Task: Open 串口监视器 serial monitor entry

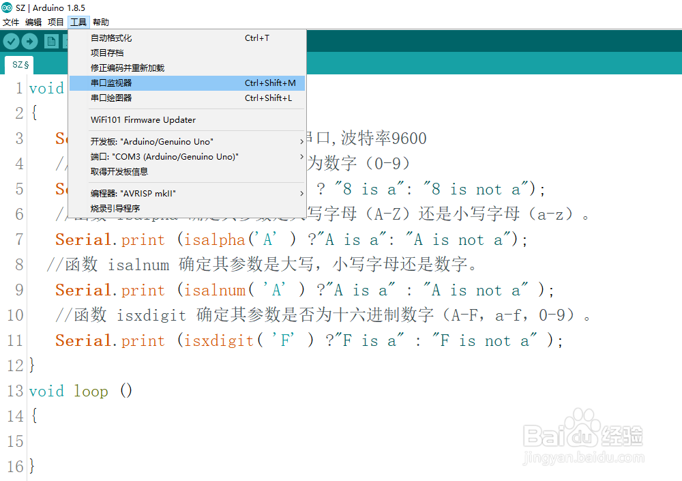Action: click(187, 83)
